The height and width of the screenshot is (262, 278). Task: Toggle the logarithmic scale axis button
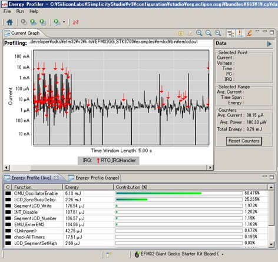coord(231,33)
